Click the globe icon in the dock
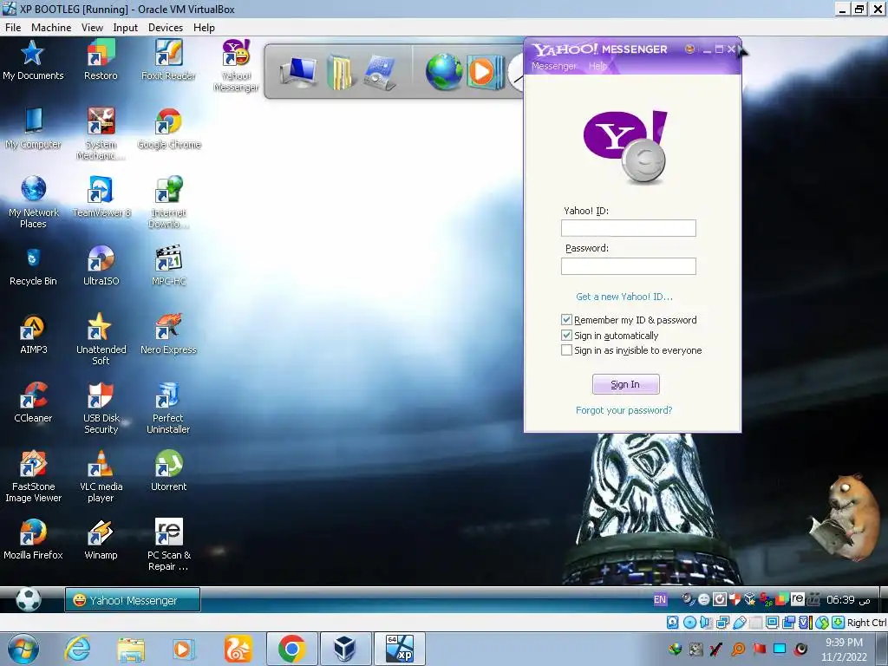 click(x=443, y=72)
